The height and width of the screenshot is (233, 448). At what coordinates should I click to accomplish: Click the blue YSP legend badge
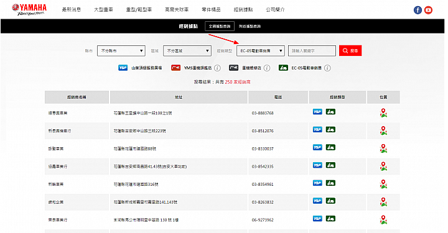(123, 68)
